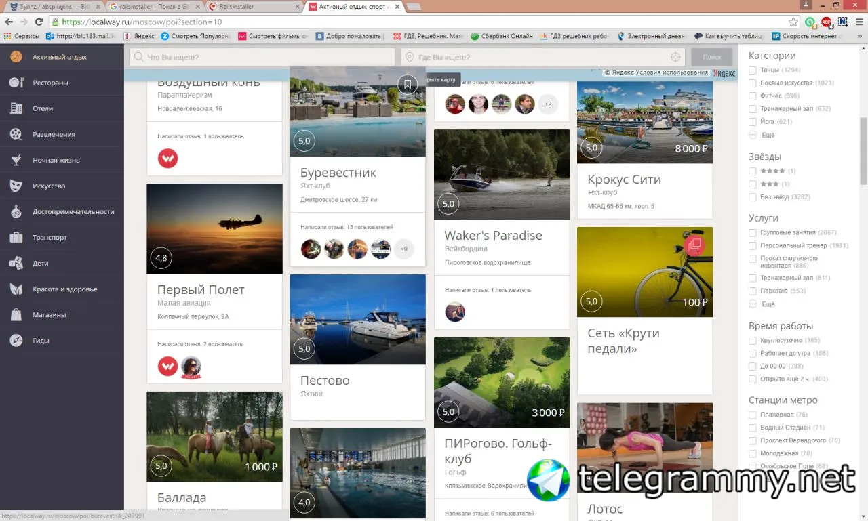Open the Сбербанк Онлайн bookmark

(x=502, y=36)
